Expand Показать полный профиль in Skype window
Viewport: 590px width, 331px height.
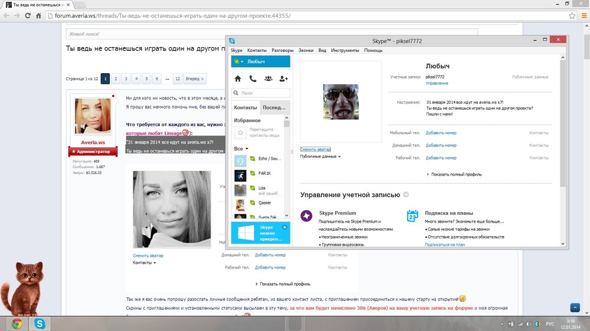pos(454,174)
